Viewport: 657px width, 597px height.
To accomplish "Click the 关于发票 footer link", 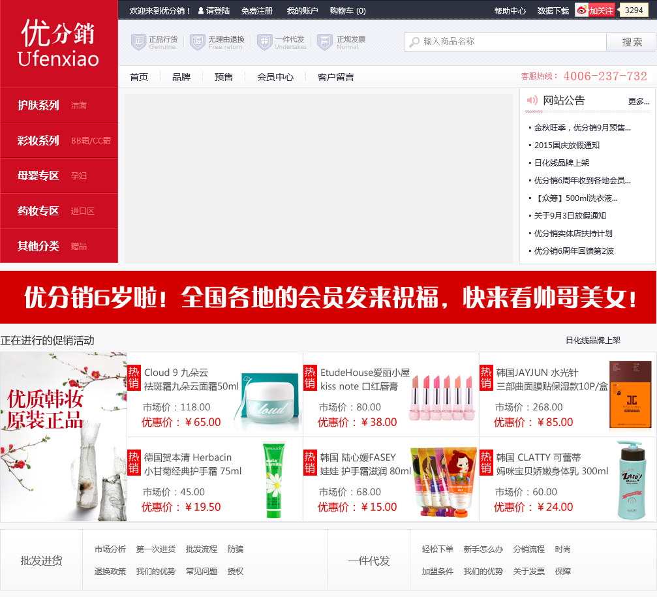I will click(x=529, y=572).
